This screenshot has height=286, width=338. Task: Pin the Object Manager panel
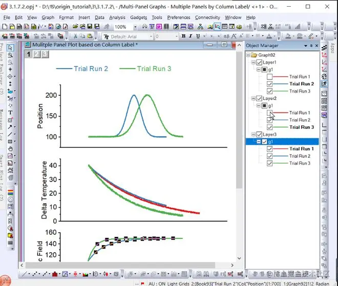311,46
